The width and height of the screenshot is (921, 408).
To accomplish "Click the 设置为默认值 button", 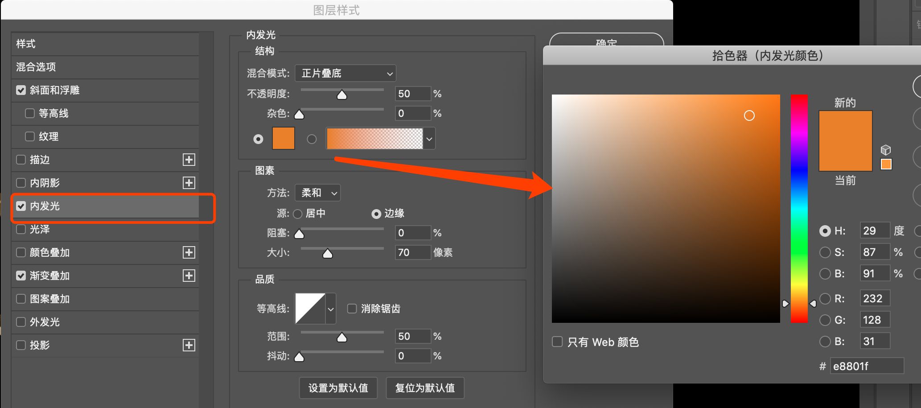I will [338, 388].
